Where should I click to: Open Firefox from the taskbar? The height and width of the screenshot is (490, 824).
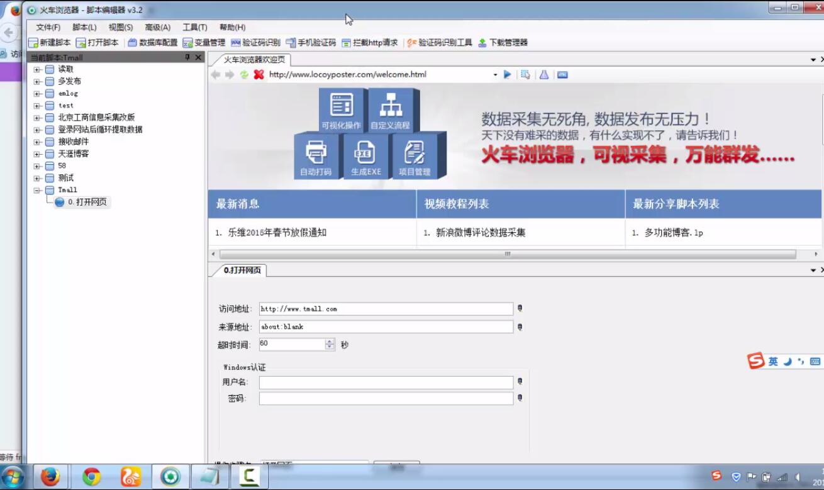[x=50, y=477]
